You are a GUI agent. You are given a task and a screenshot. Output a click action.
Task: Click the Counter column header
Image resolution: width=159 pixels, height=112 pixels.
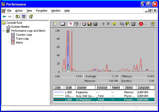click(x=85, y=87)
